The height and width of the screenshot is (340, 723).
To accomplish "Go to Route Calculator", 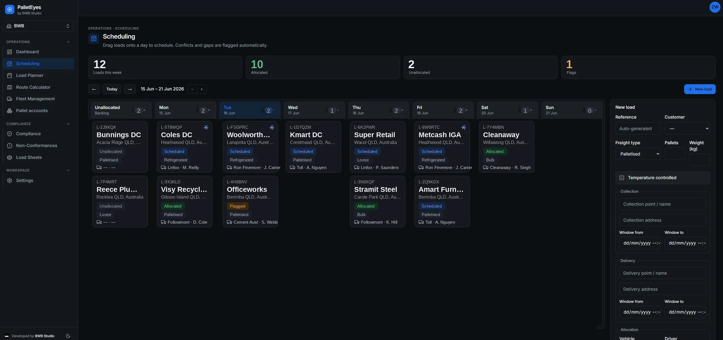I will click(38, 87).
